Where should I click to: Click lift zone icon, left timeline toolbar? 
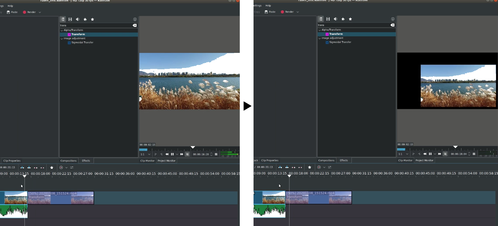[x=42, y=167]
